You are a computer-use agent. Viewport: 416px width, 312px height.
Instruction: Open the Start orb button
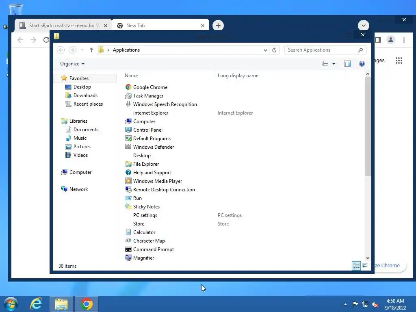pyautogui.click(x=11, y=304)
